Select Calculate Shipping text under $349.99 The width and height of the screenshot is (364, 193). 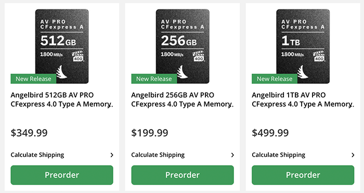click(37, 155)
